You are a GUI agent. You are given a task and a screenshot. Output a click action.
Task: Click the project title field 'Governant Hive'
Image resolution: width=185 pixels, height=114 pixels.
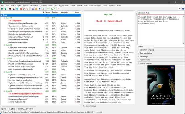(161, 13)
